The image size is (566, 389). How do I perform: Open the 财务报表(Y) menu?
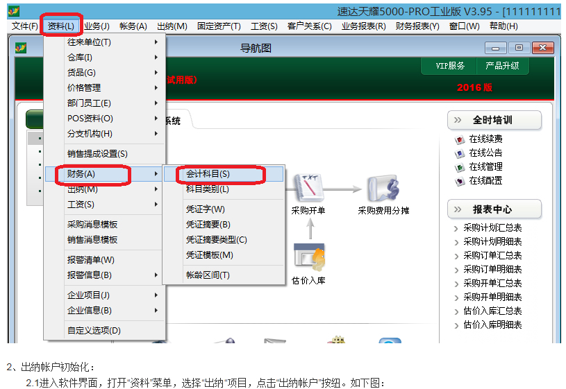[417, 26]
